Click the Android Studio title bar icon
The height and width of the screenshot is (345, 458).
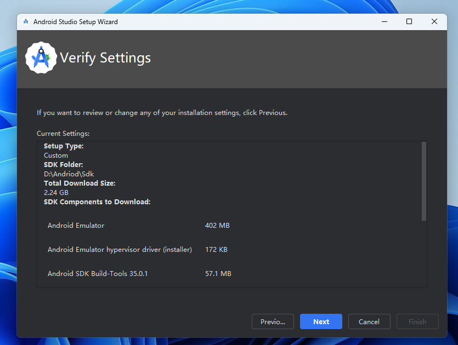pos(26,21)
